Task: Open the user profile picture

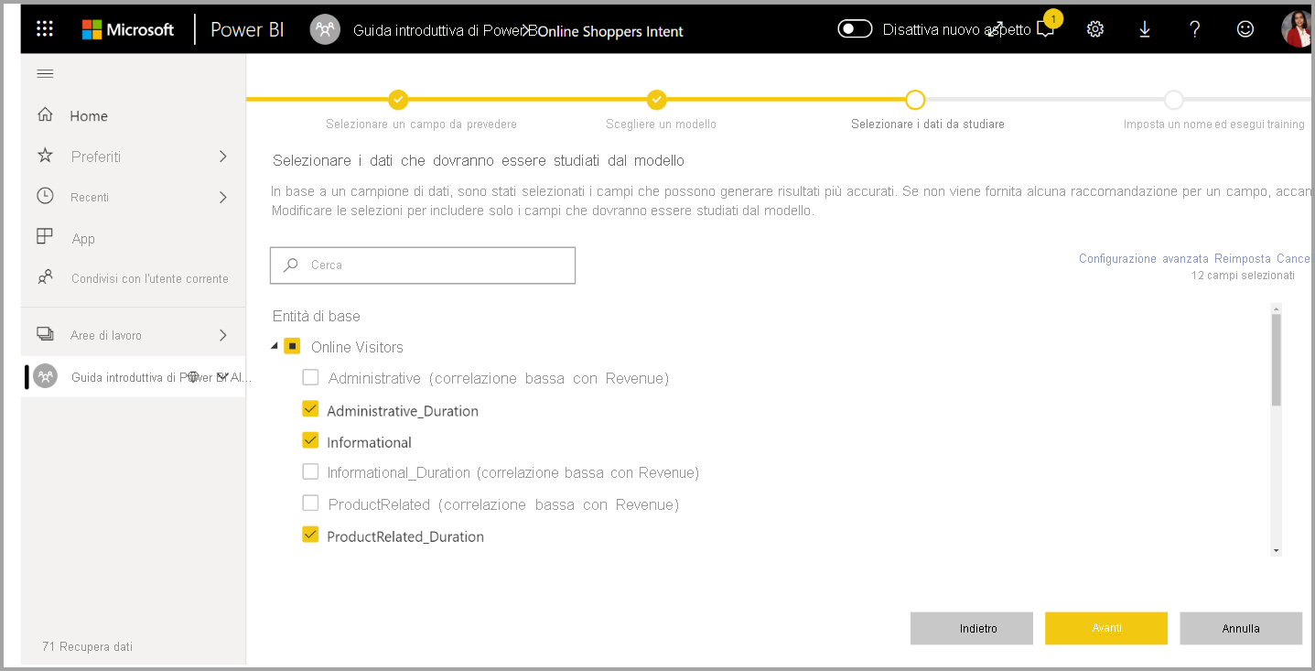Action: point(1297,29)
